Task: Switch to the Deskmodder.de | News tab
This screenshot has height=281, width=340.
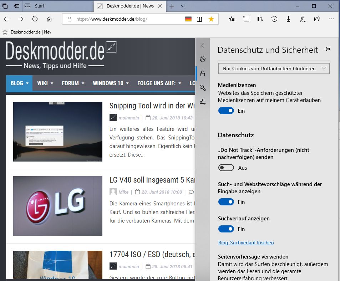Action: [130, 6]
